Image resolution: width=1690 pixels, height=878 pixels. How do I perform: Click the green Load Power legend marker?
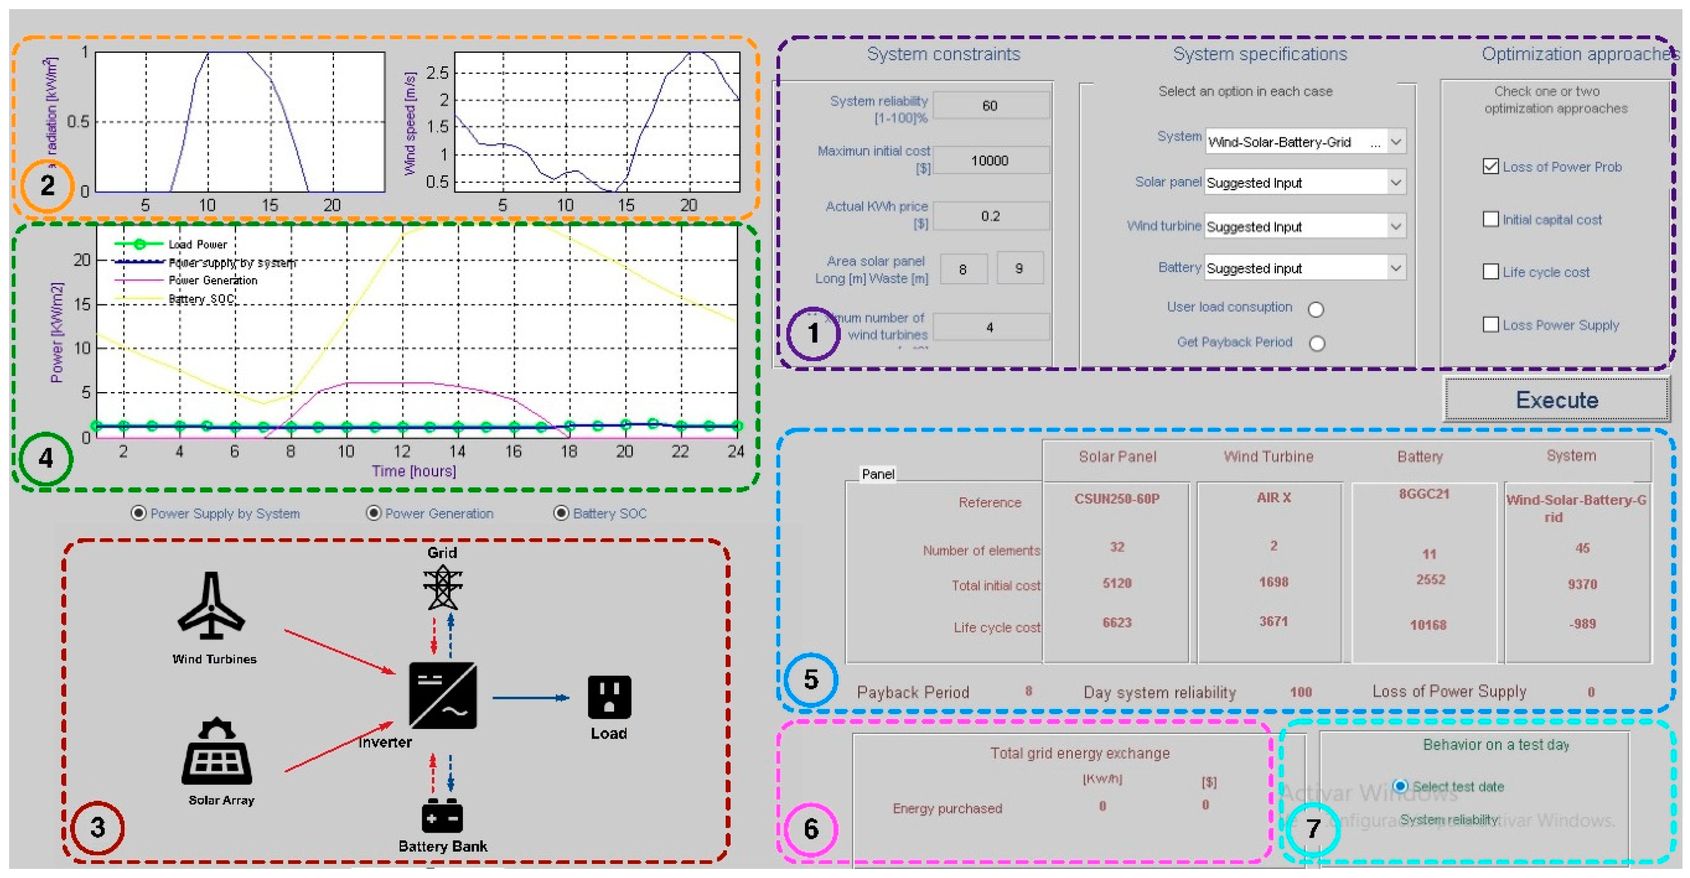(x=139, y=244)
